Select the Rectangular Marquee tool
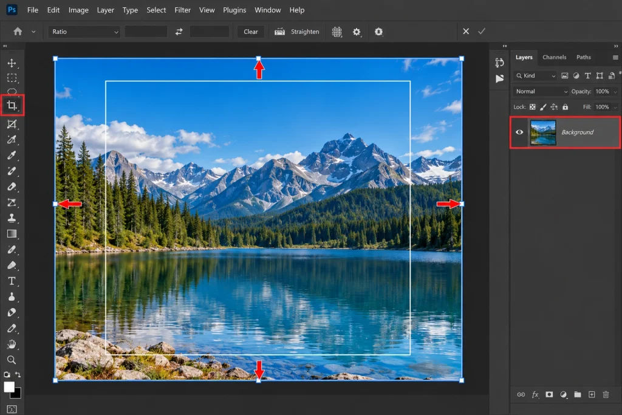This screenshot has width=622, height=415. [12, 78]
